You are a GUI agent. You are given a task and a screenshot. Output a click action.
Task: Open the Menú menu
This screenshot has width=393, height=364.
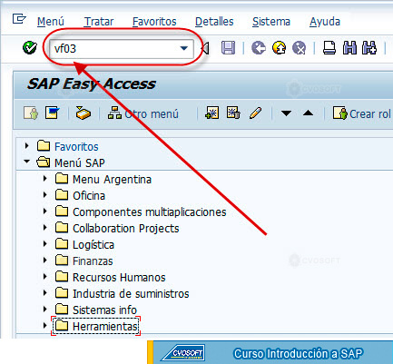pos(51,22)
